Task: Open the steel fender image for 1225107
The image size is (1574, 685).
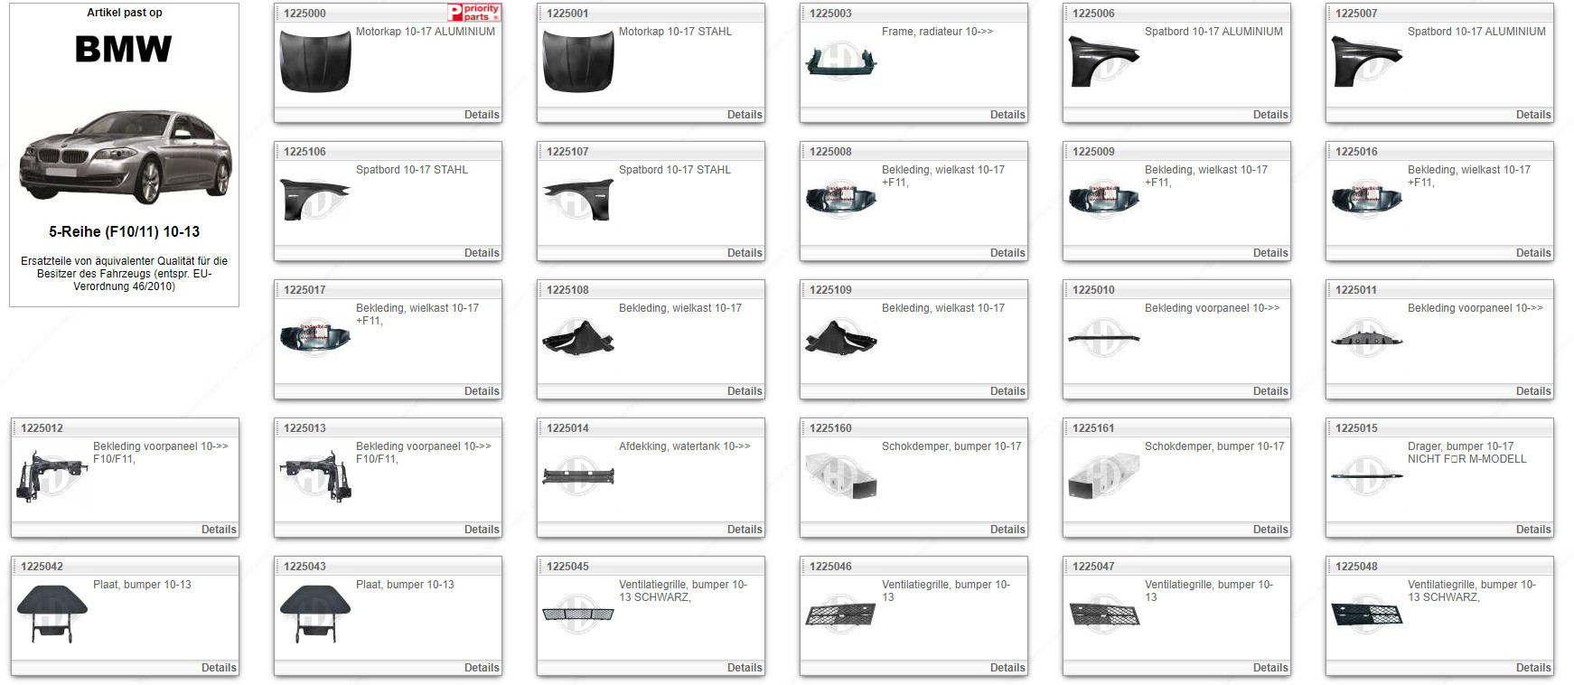Action: (578, 200)
